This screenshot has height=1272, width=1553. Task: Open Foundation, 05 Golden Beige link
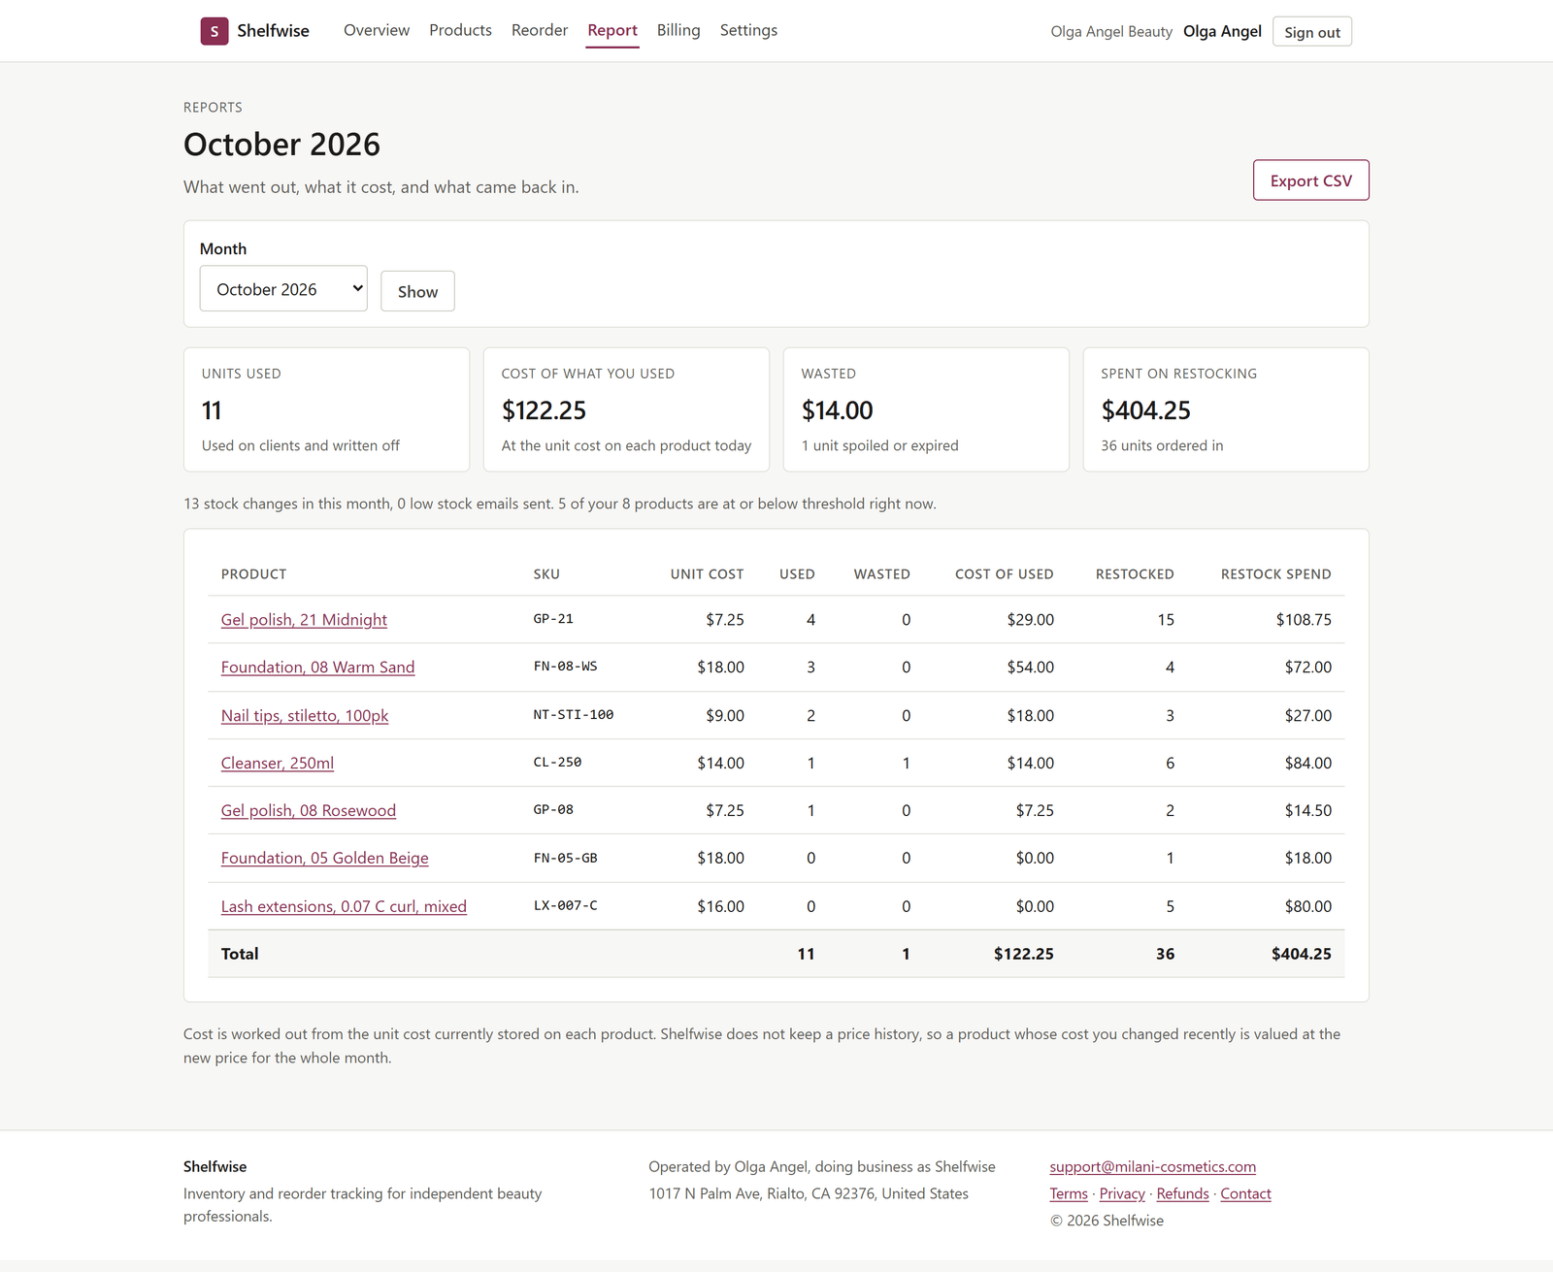[325, 858]
